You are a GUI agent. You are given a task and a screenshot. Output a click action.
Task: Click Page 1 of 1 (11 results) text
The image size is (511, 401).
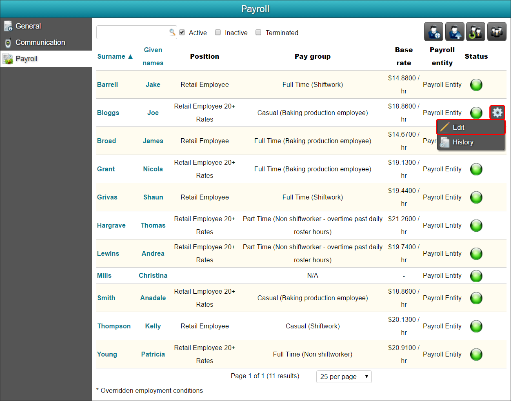[x=265, y=376]
